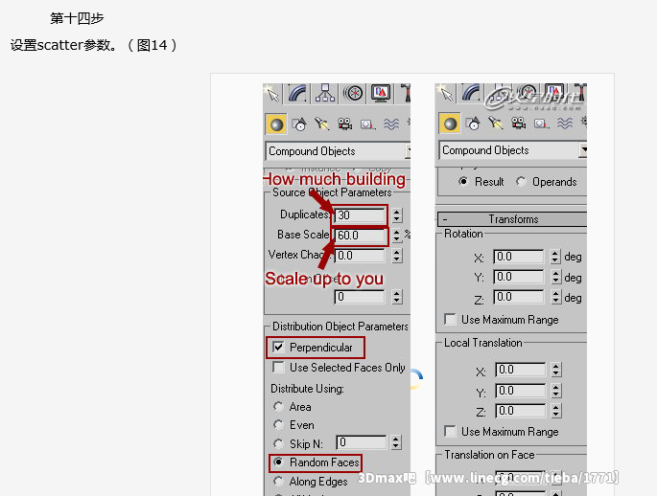
Task: Click the 'Distribution Object Parameters' group label
Action: [340, 327]
